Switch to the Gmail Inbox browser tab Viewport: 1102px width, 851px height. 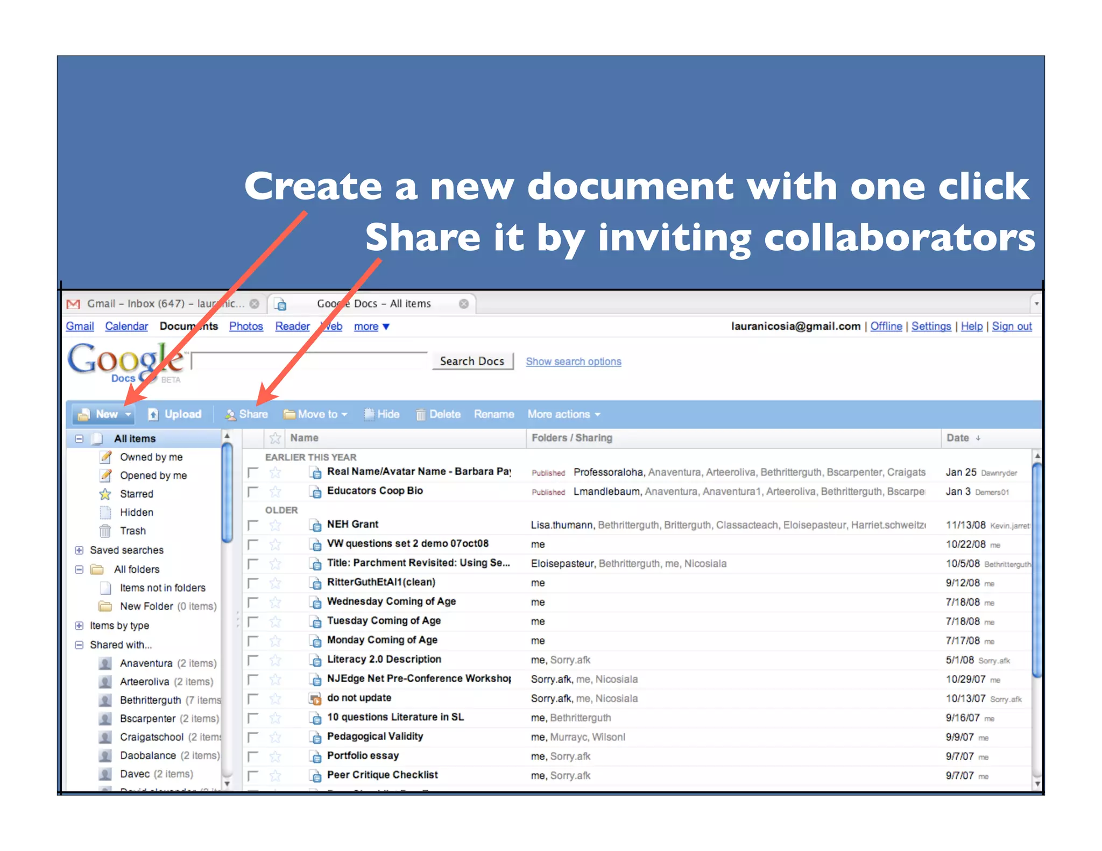(164, 304)
